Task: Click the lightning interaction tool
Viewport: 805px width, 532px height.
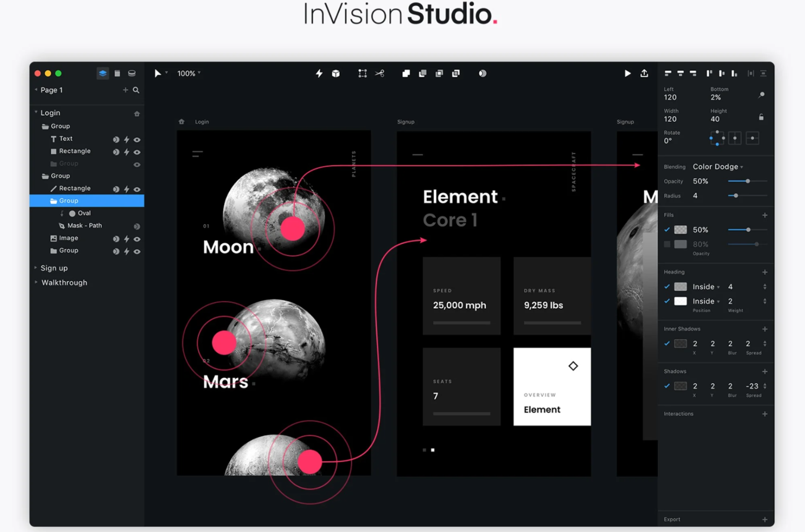Action: tap(319, 73)
